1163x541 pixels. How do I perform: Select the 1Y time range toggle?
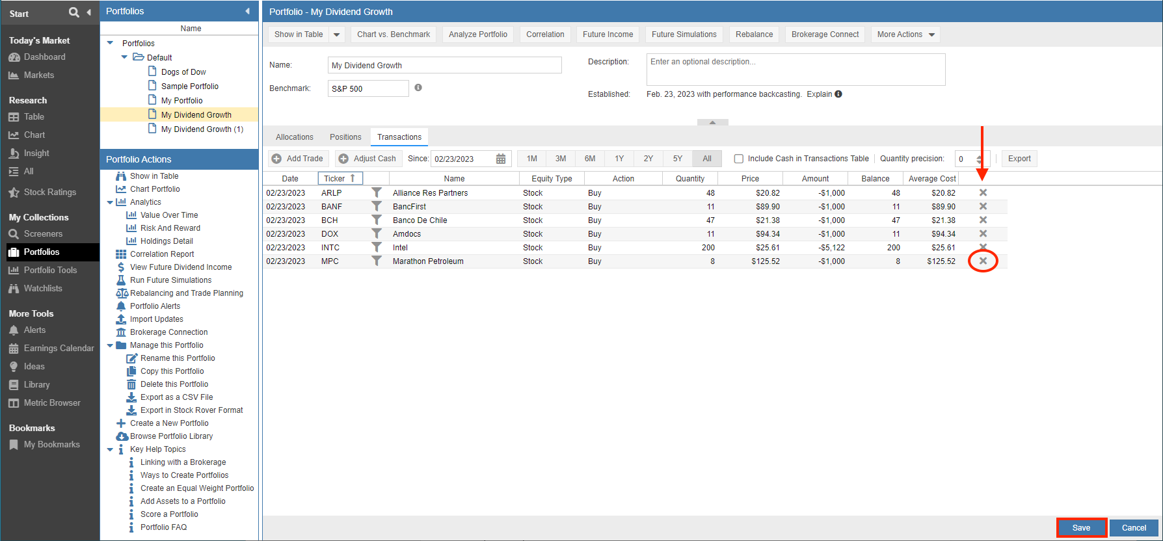619,159
